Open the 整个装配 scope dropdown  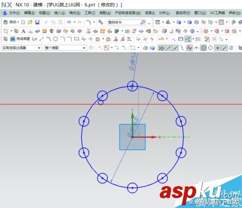[x=65, y=48]
